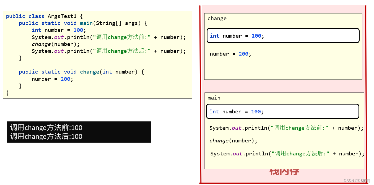Click 'int number = 200;' box in change frame
374x185 pixels.
coord(283,36)
